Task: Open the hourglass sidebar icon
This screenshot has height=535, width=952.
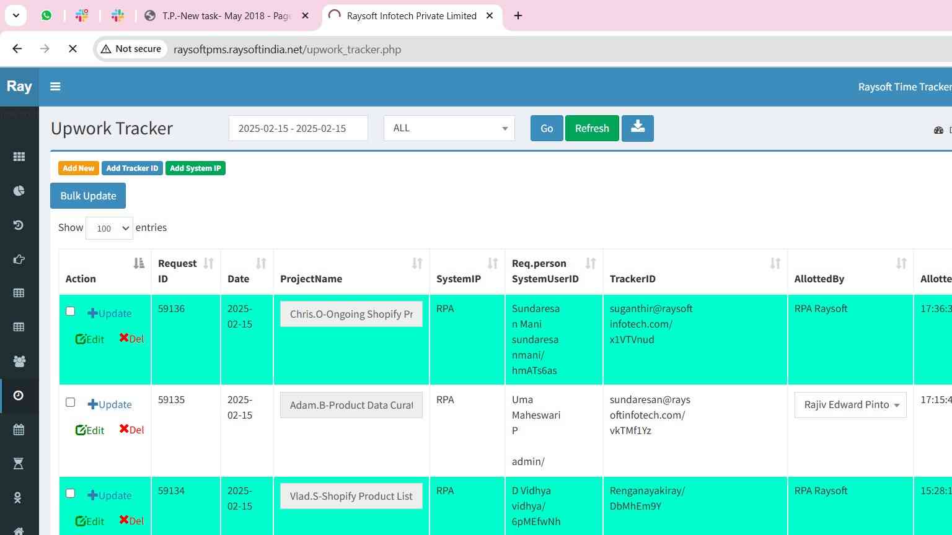Action: pos(19,463)
